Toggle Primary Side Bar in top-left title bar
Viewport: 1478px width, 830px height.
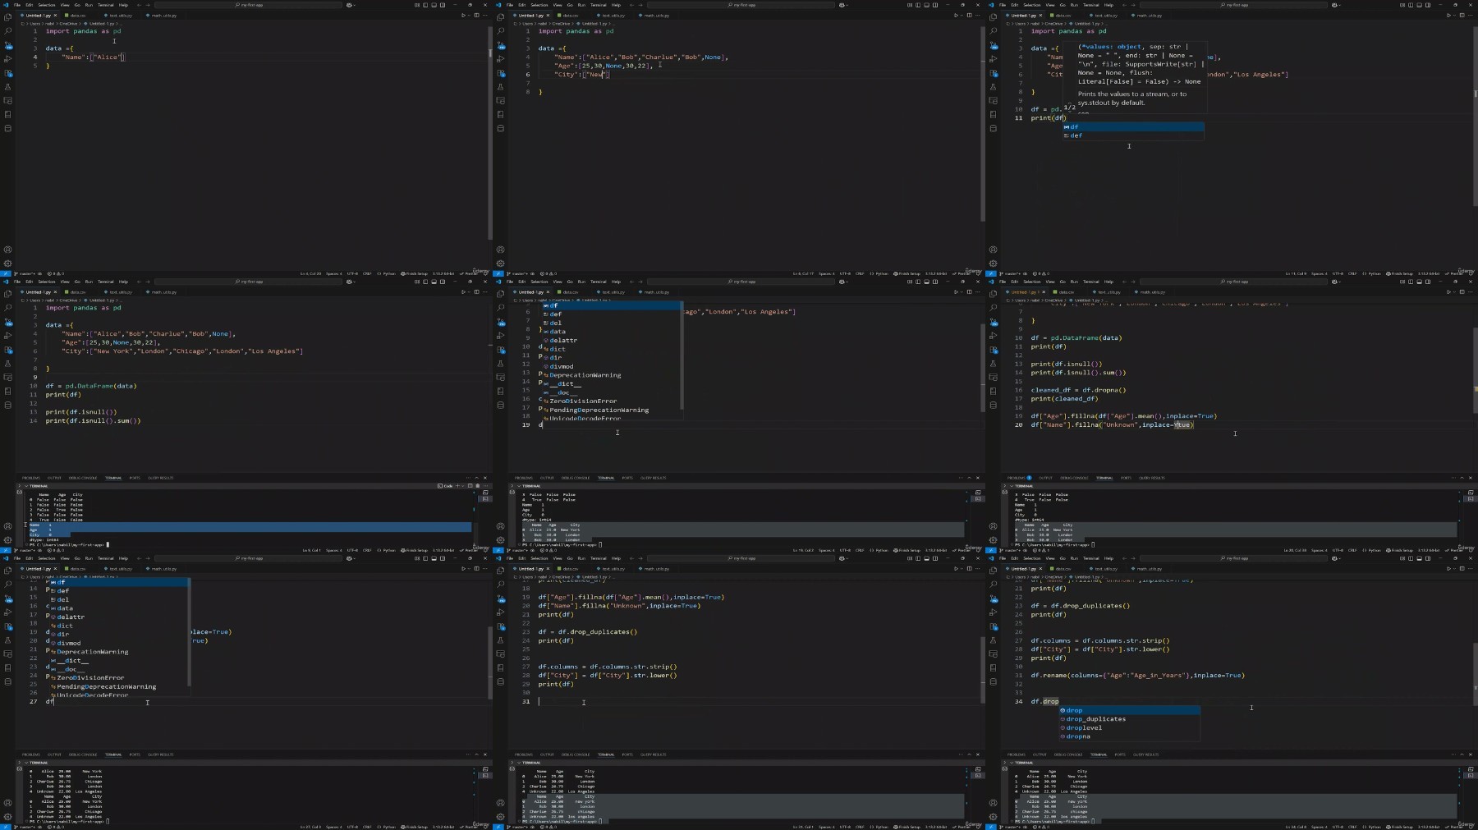pyautogui.click(x=425, y=5)
